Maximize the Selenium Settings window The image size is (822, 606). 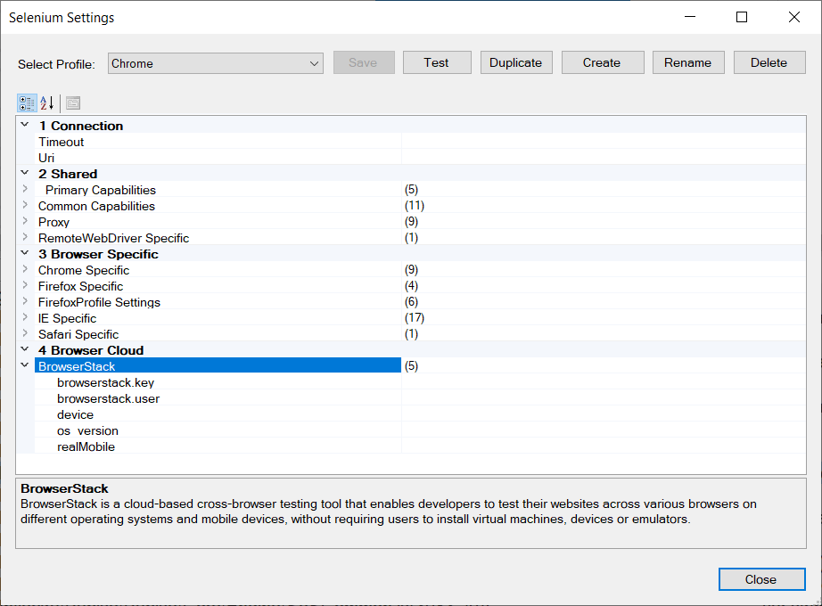[742, 17]
